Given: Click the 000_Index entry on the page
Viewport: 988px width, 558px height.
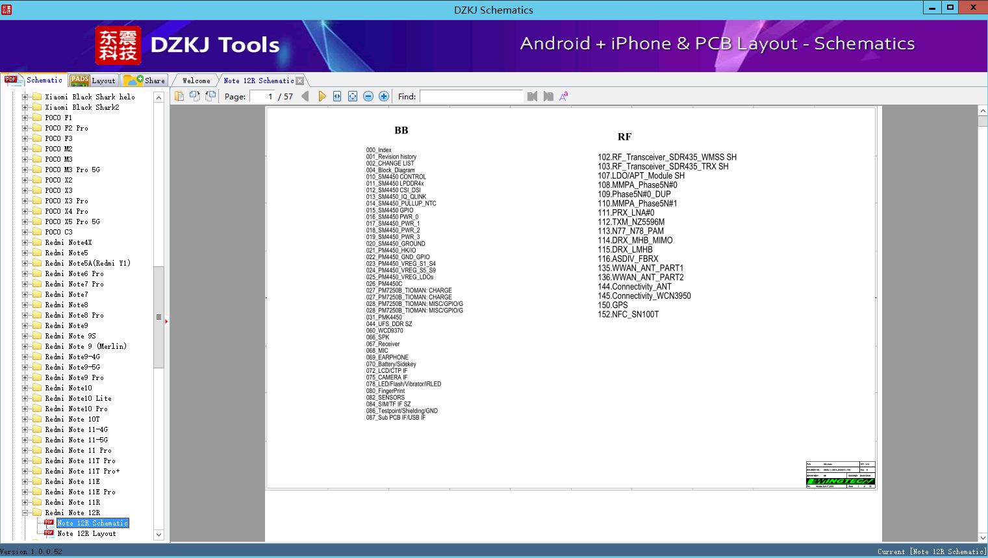Looking at the screenshot, I should tap(379, 150).
